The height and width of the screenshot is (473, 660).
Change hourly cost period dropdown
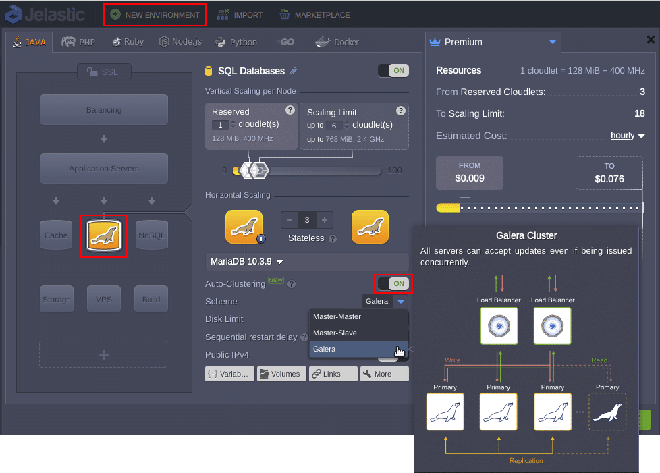pos(627,136)
